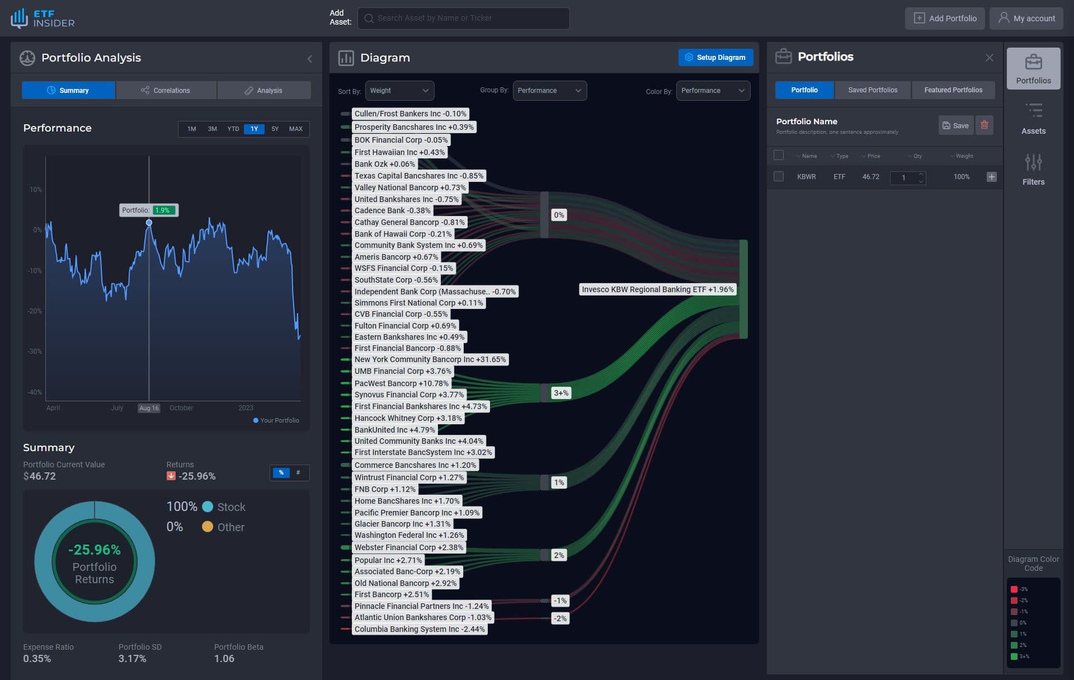Viewport: 1074px width, 680px height.
Task: Open the Assets sidebar item
Action: coord(1033,119)
